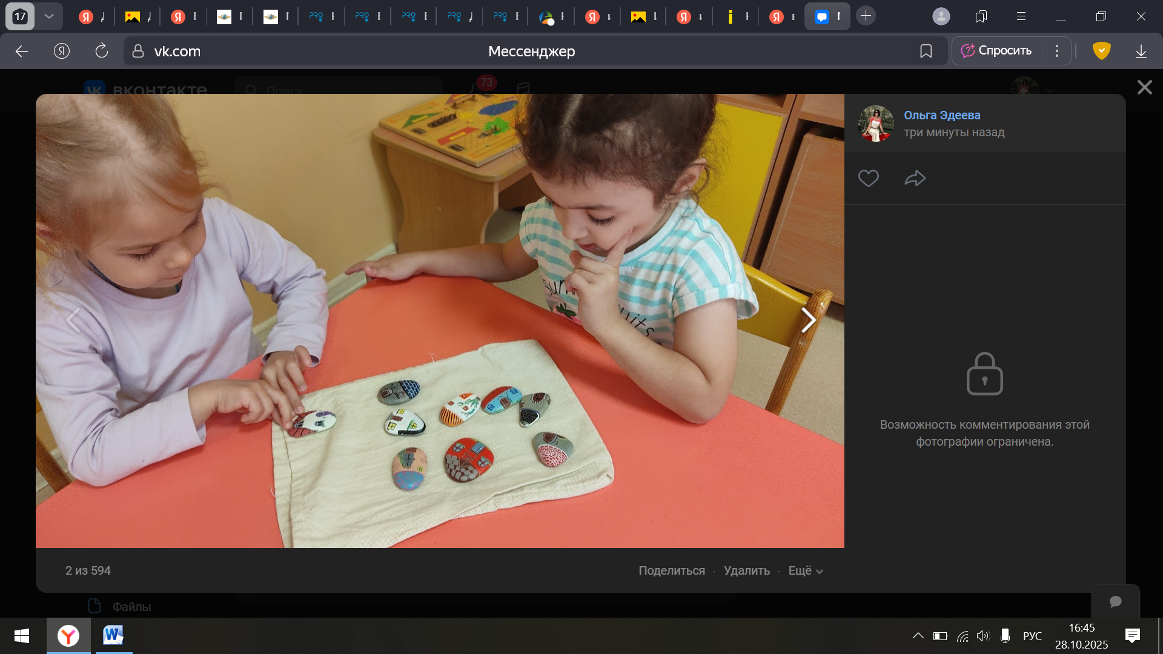Image resolution: width=1163 pixels, height=654 pixels.
Task: Click the Поделиться link
Action: (x=671, y=571)
